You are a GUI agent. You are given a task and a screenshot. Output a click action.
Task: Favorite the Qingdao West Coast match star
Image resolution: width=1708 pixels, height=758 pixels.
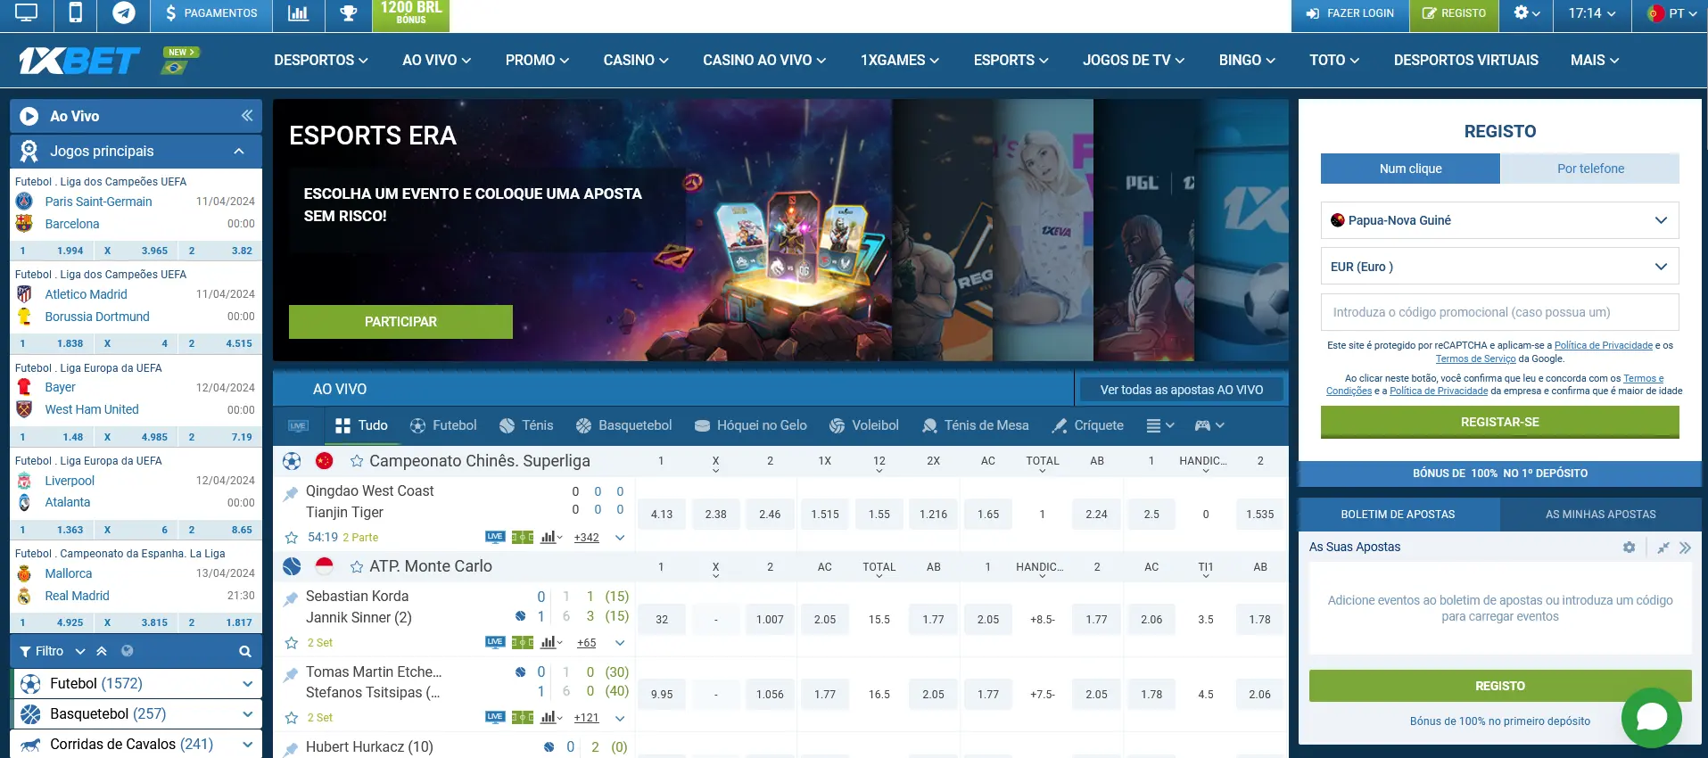(291, 538)
